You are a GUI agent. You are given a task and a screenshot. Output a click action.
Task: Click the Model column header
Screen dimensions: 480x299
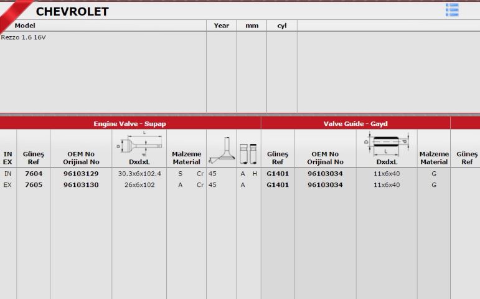tap(25, 26)
